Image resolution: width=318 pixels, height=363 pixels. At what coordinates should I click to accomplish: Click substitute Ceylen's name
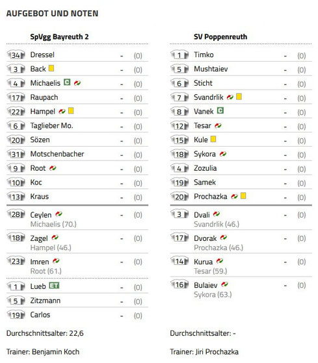tap(41, 215)
